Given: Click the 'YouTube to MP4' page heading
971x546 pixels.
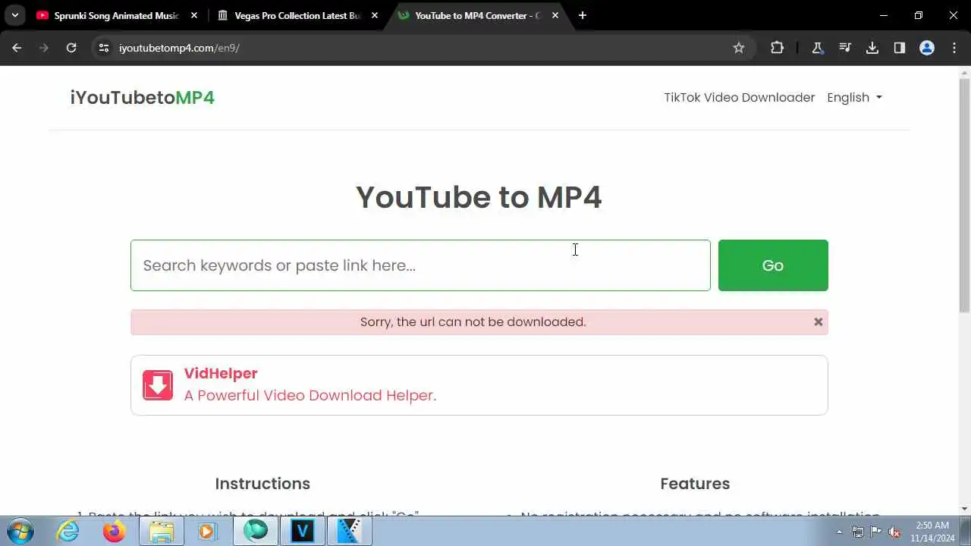Looking at the screenshot, I should pos(479,197).
